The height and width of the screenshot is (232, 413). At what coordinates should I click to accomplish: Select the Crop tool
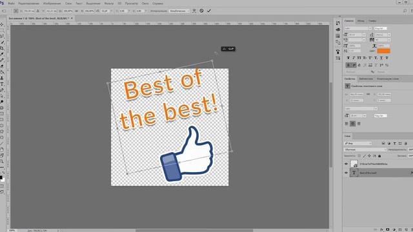click(2, 48)
